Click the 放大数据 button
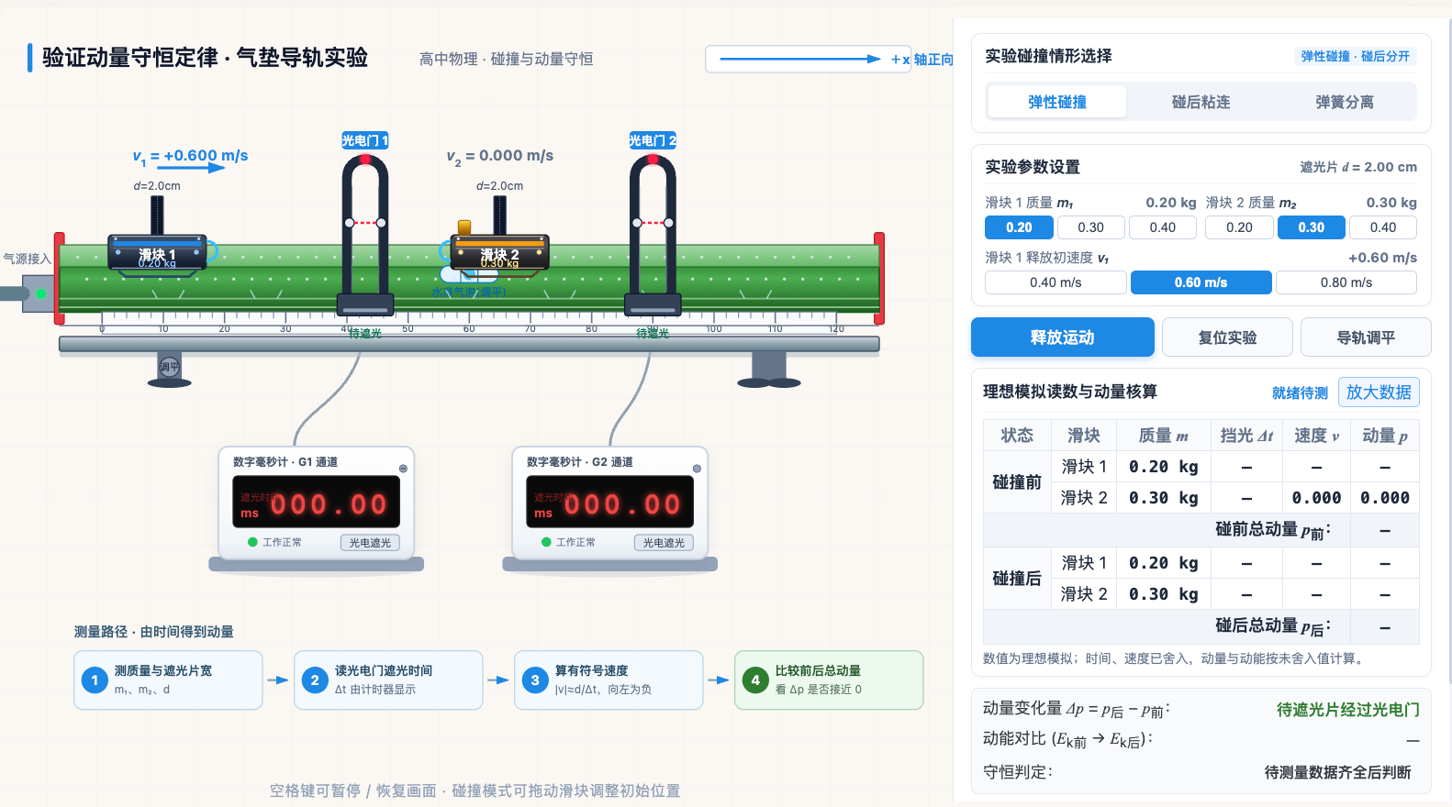The width and height of the screenshot is (1452, 807). click(1379, 392)
